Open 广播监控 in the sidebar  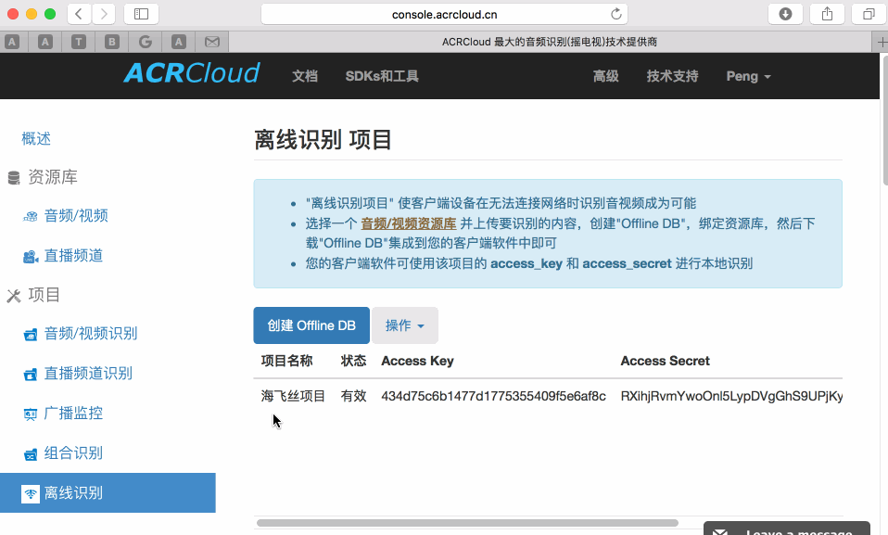pyautogui.click(x=73, y=414)
